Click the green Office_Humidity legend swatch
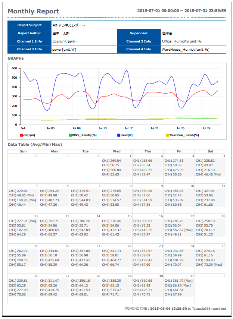 point(70,135)
